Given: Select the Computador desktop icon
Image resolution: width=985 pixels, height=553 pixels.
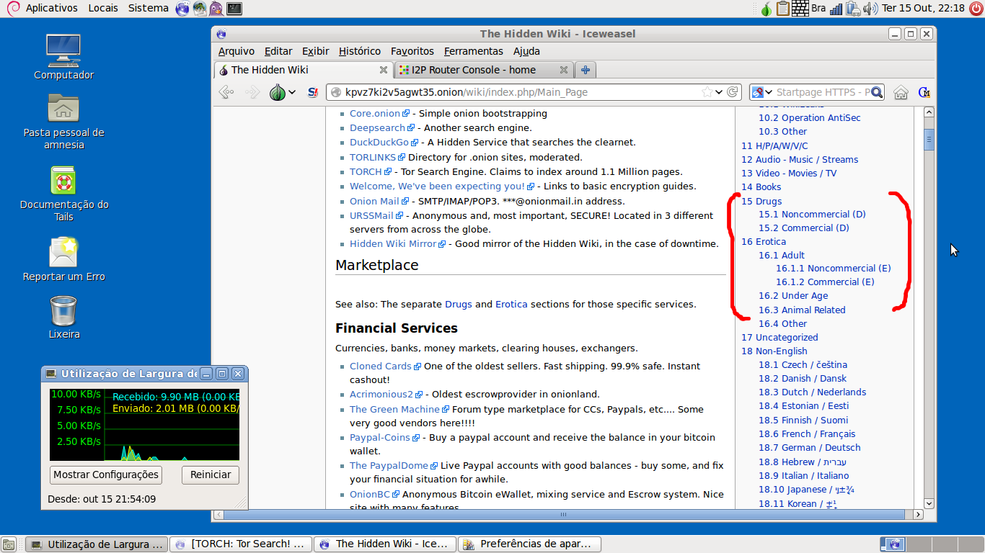Looking at the screenshot, I should [63, 57].
